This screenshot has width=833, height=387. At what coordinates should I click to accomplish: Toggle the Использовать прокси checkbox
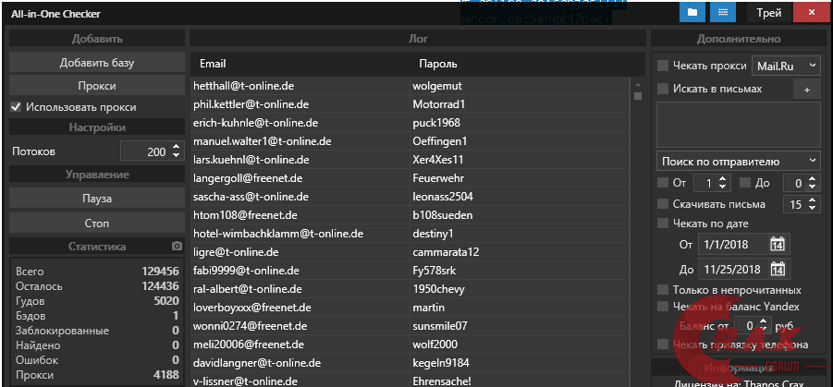[15, 107]
